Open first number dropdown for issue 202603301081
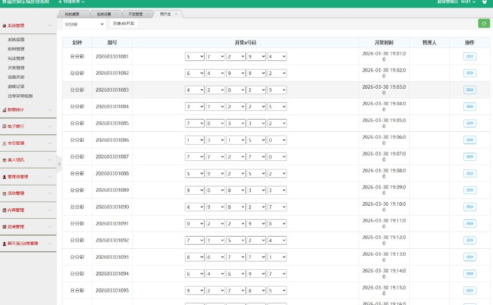The image size is (493, 305). [194, 57]
